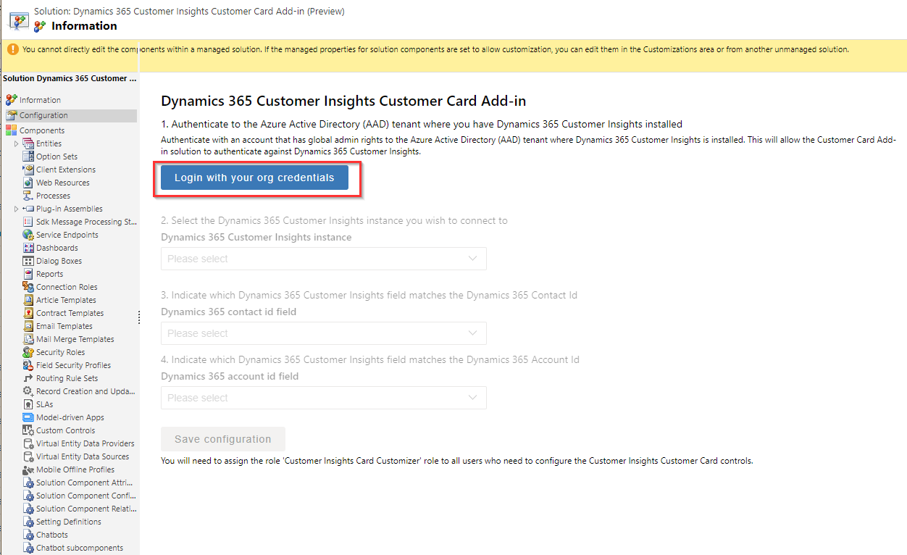This screenshot has height=555, width=907.
Task: Open the Customer Insights instance dropdown
Action: [x=323, y=259]
